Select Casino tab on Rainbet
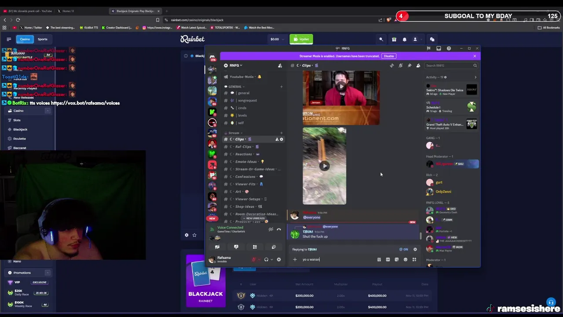 coord(25,39)
